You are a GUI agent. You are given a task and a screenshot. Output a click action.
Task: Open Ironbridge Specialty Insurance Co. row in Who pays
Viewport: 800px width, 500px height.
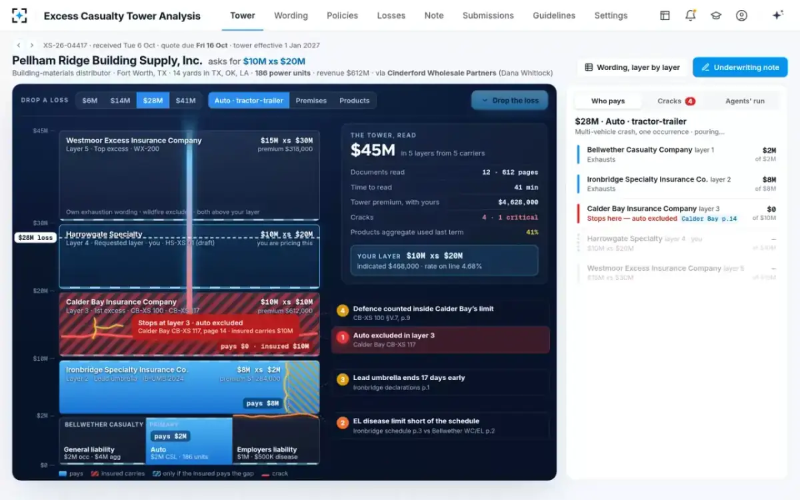click(x=677, y=183)
